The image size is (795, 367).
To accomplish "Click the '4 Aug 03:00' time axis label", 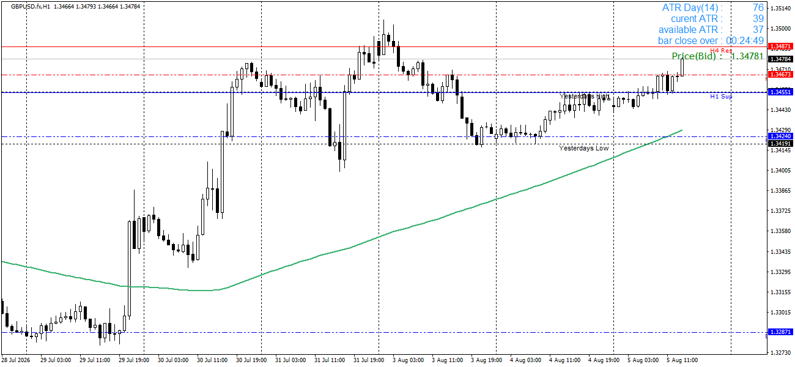I will (527, 360).
